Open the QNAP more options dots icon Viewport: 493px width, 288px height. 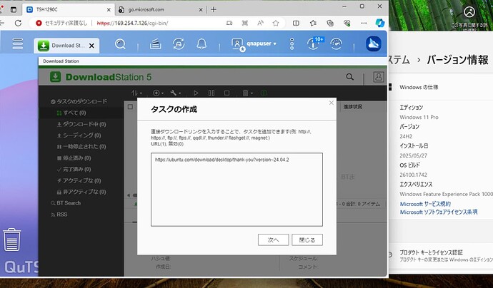(x=292, y=44)
